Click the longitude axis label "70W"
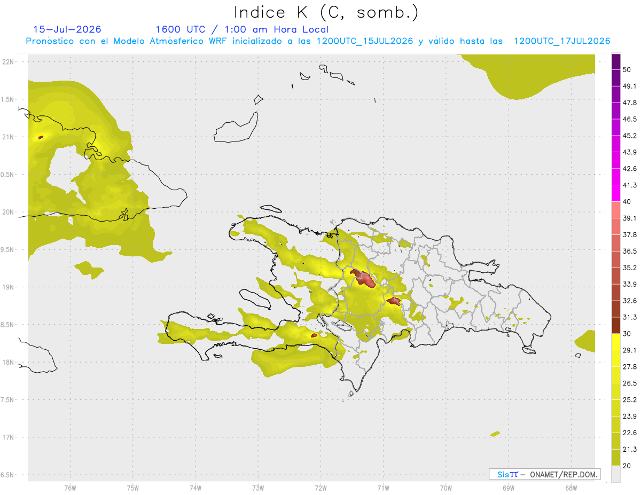Screen dimensions: 641x495 point(446,488)
